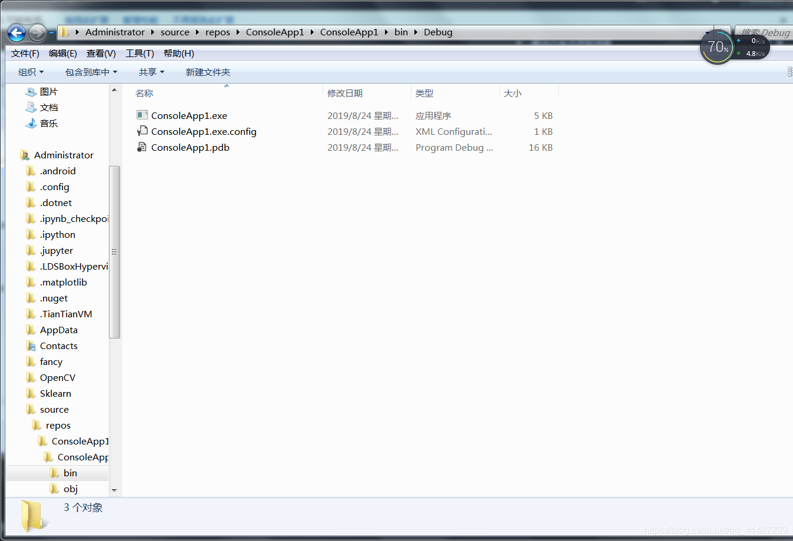Click the Forward navigation arrow button

click(x=37, y=32)
